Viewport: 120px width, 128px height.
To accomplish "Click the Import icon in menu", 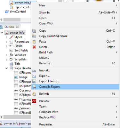I will point(34,71).
